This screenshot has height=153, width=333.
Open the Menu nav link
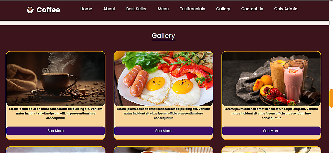tap(163, 9)
